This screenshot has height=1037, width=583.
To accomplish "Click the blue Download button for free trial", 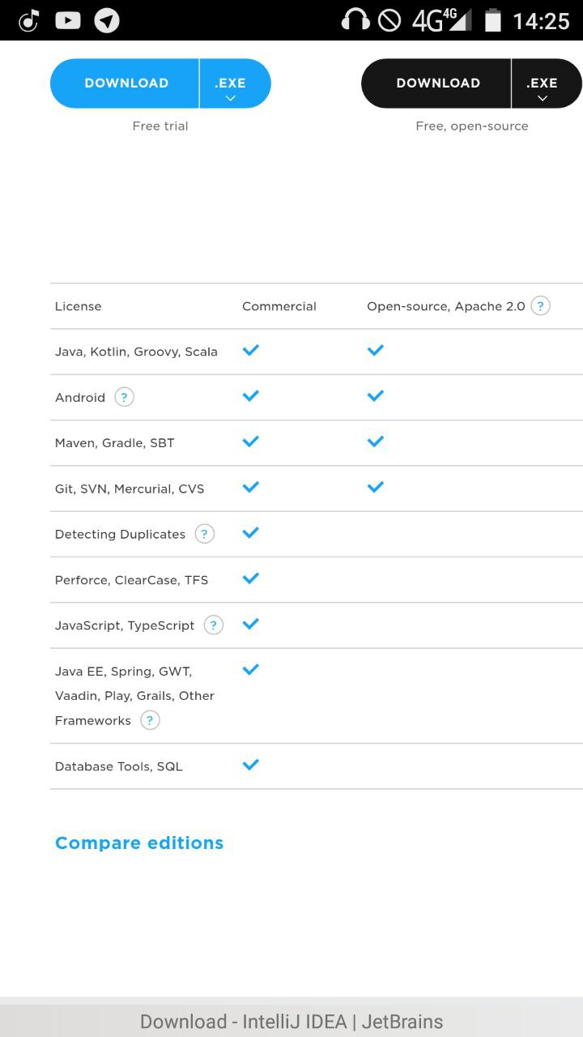I will pyautogui.click(x=126, y=83).
